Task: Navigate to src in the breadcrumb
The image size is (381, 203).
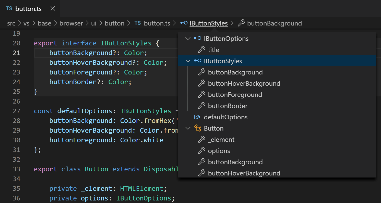Action: [11, 23]
